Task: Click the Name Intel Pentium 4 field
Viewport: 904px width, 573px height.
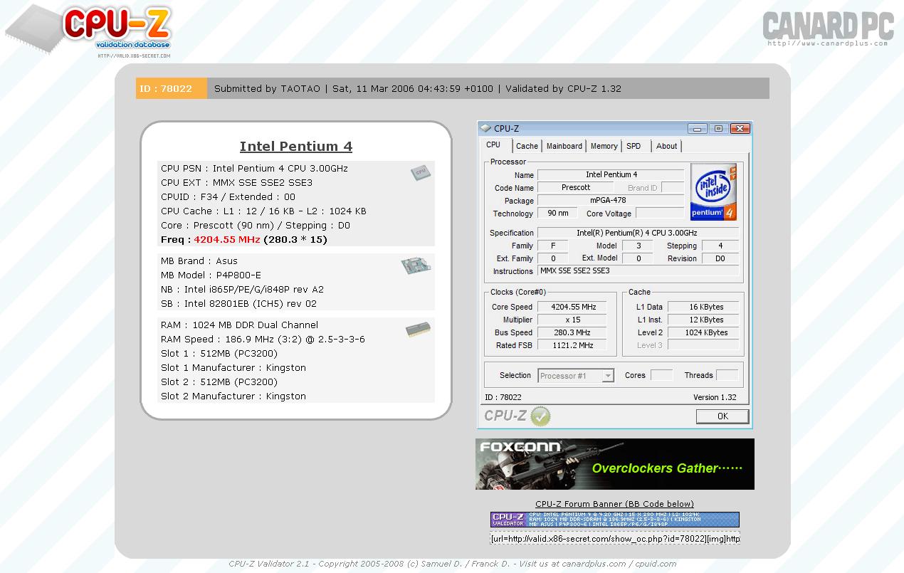Action: [x=611, y=174]
